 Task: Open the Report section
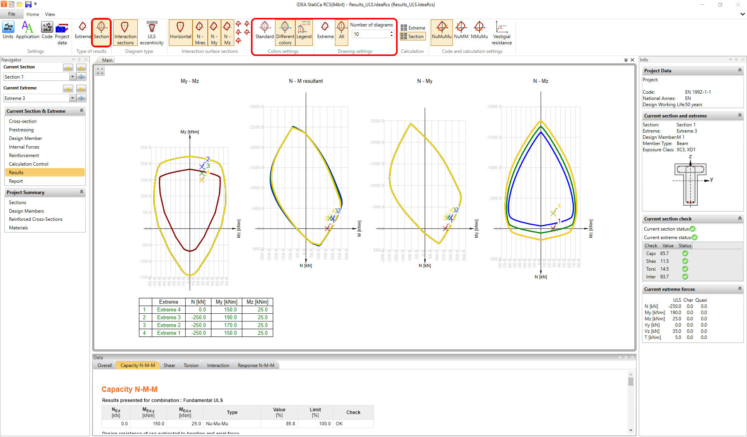pyautogui.click(x=16, y=181)
